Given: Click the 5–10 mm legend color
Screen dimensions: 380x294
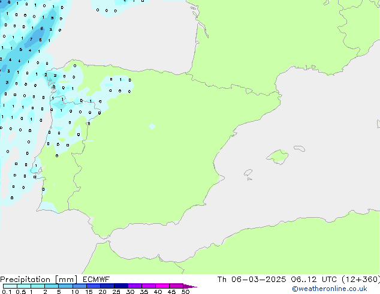Looking at the screenshot, I should click(65, 286).
